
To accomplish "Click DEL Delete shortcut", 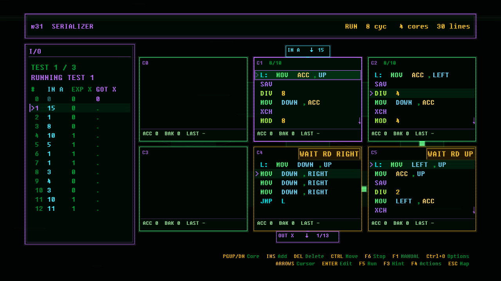I will pos(309,256).
